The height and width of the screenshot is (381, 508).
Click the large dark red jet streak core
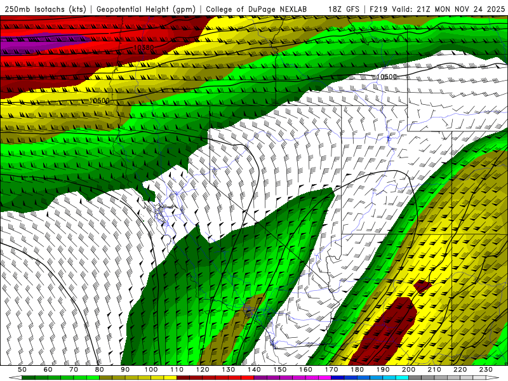384,330
